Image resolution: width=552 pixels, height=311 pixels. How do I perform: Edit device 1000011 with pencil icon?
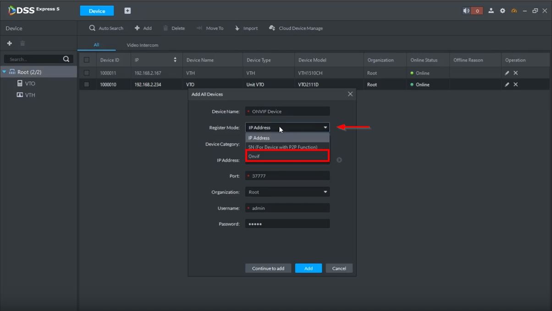coord(507,73)
